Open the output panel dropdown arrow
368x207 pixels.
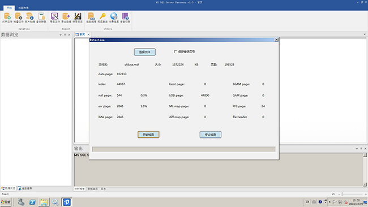357,149
